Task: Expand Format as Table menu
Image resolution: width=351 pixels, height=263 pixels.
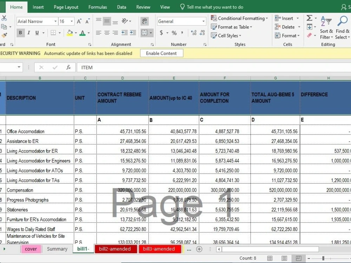Action: coord(231,27)
